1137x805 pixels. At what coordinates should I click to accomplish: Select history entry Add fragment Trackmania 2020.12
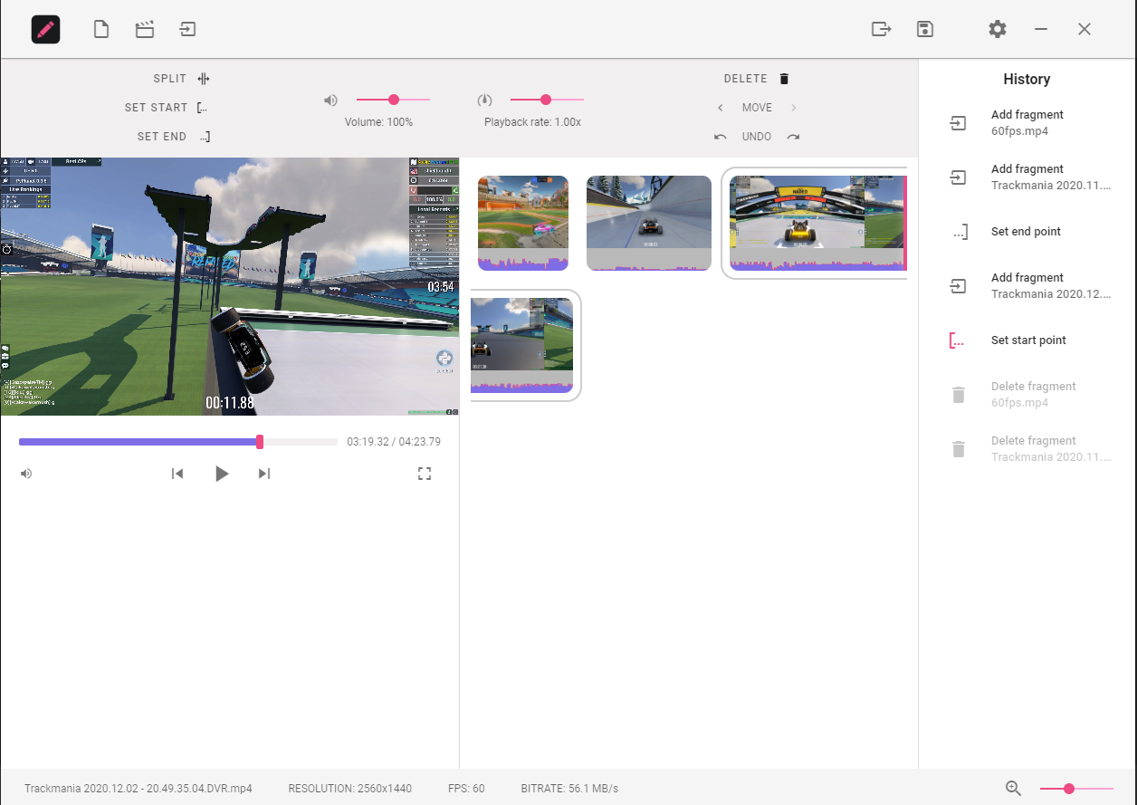click(1027, 286)
